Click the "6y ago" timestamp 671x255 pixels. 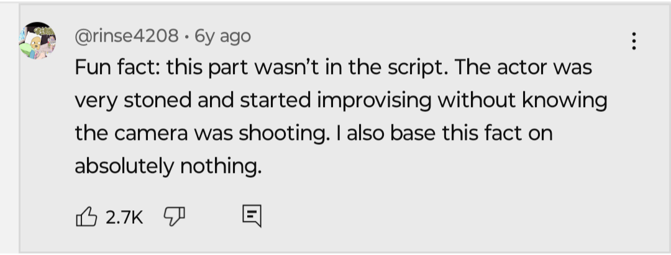(223, 36)
